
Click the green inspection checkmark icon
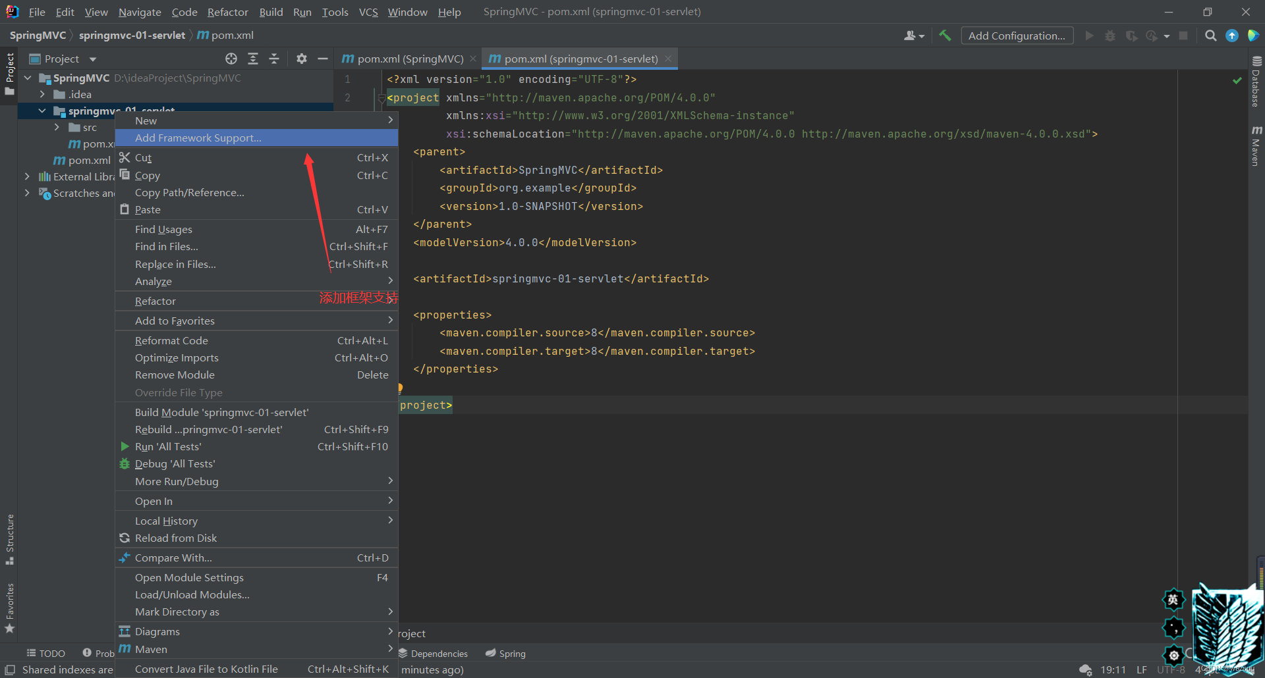coord(1237,80)
